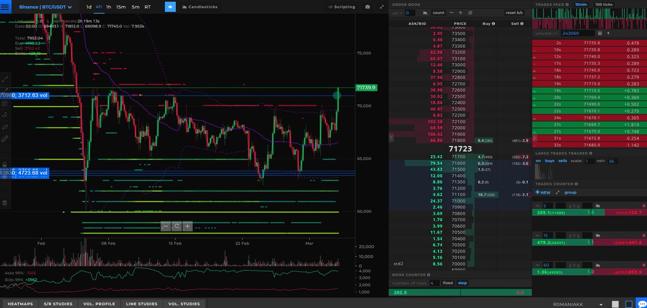
Task: Switch chart to 1d timeframe
Action: click(x=89, y=7)
